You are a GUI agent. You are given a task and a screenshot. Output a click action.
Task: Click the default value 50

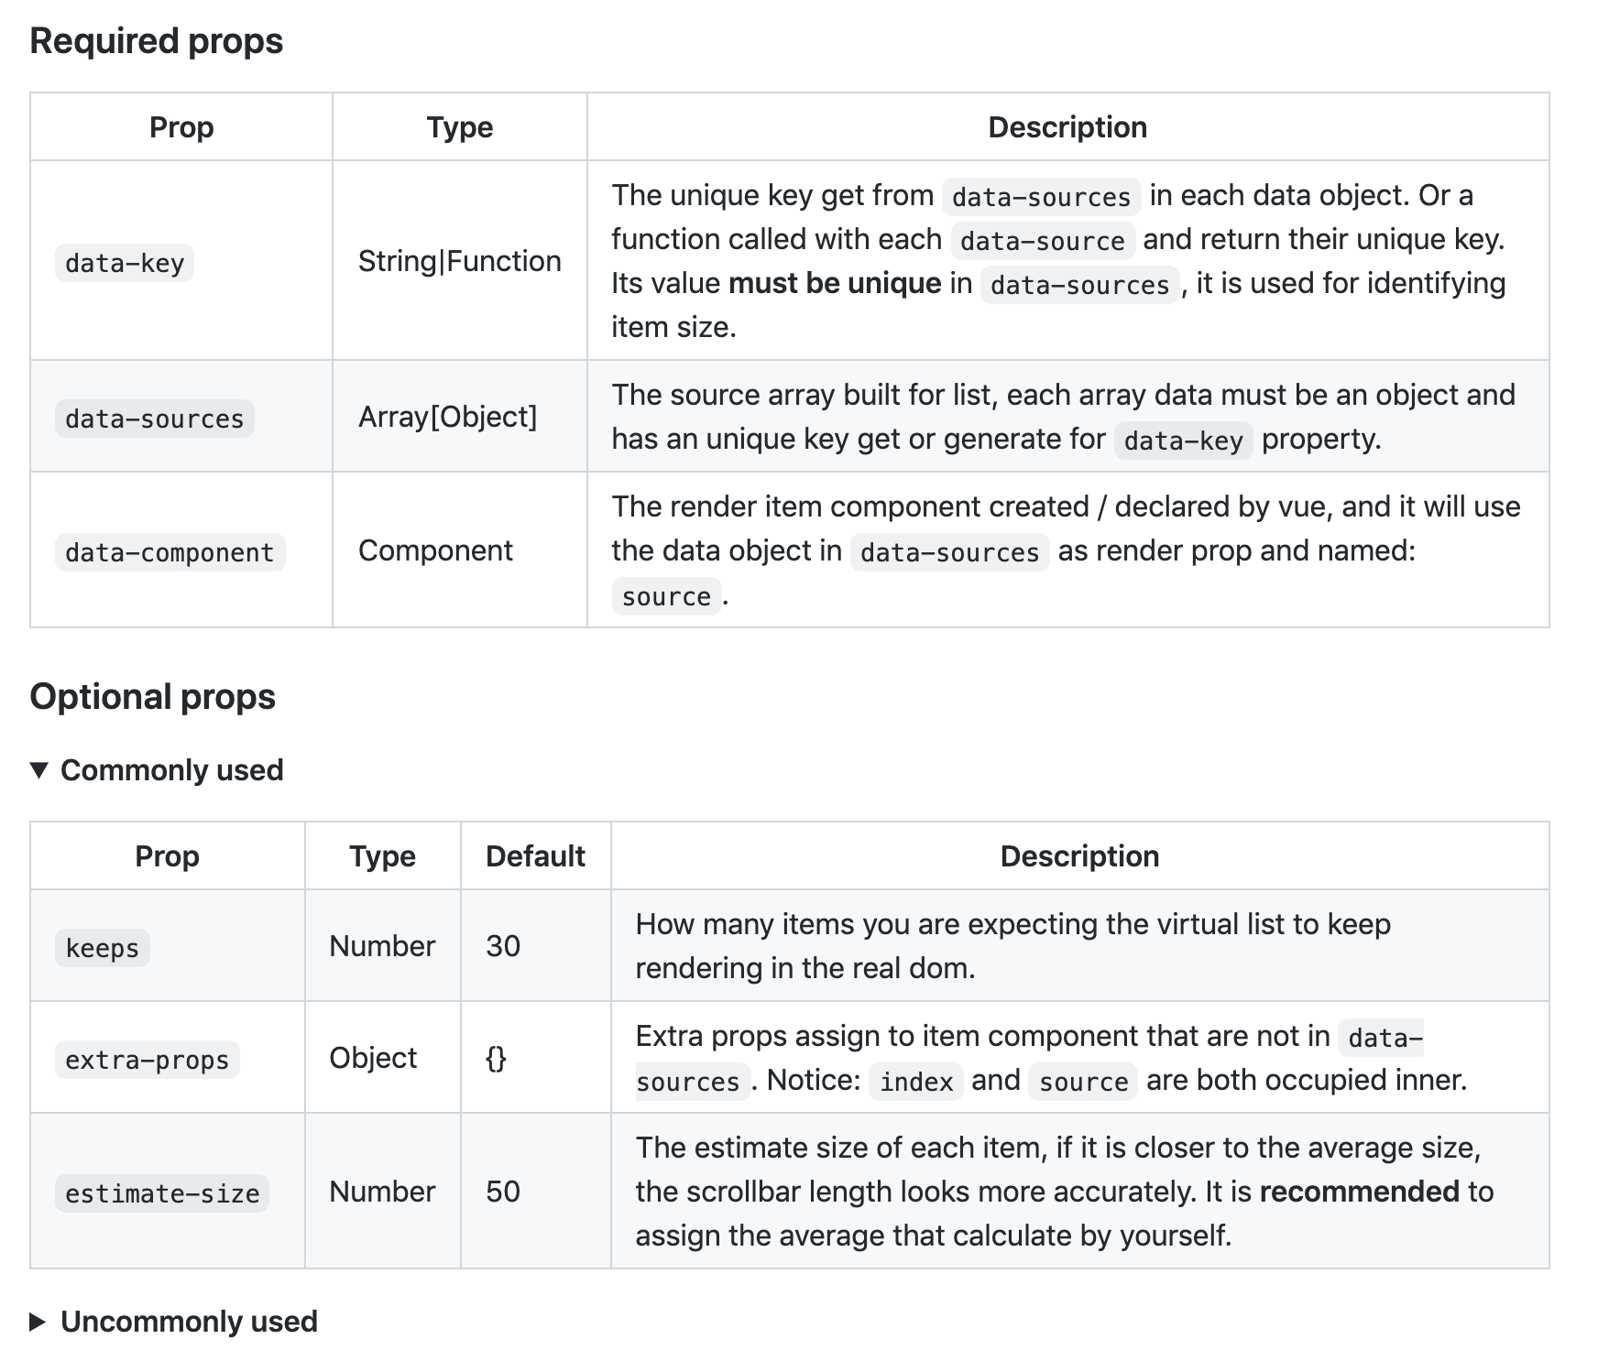503,1192
